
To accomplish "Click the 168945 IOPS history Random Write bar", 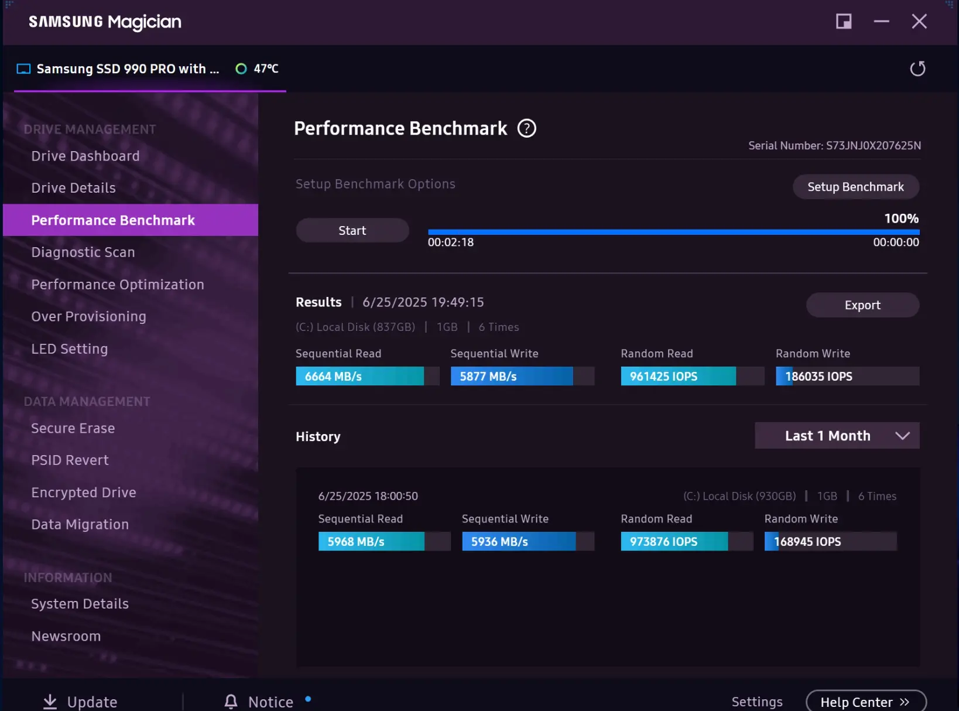I will click(831, 541).
